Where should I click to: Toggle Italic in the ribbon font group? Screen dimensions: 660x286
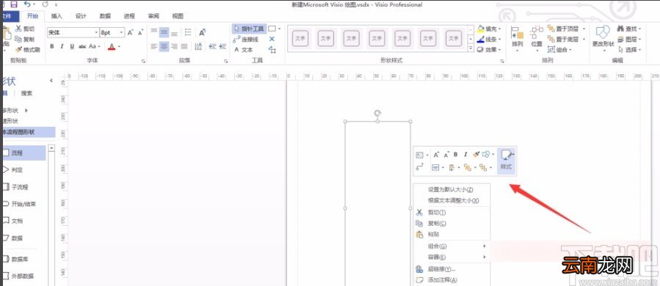[62, 46]
